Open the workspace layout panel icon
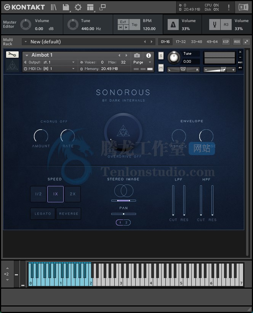 [x=90, y=7]
